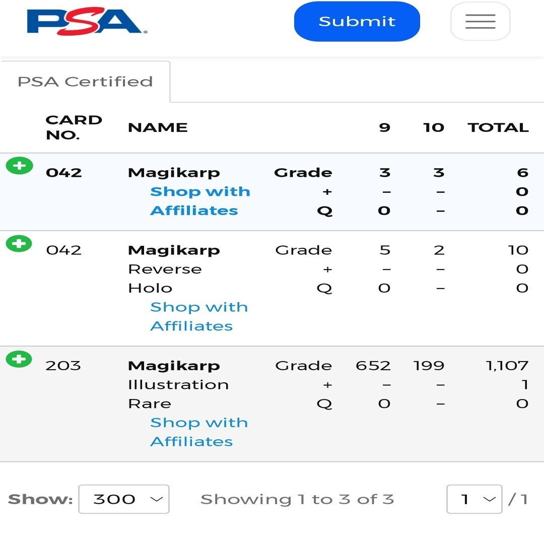Image resolution: width=544 pixels, height=544 pixels.
Task: Sort by the grade 10 column header
Action: (434, 127)
